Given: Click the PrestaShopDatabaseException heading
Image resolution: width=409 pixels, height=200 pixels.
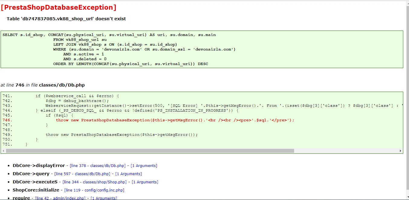Looking at the screenshot, I should pyautogui.click(x=58, y=8).
